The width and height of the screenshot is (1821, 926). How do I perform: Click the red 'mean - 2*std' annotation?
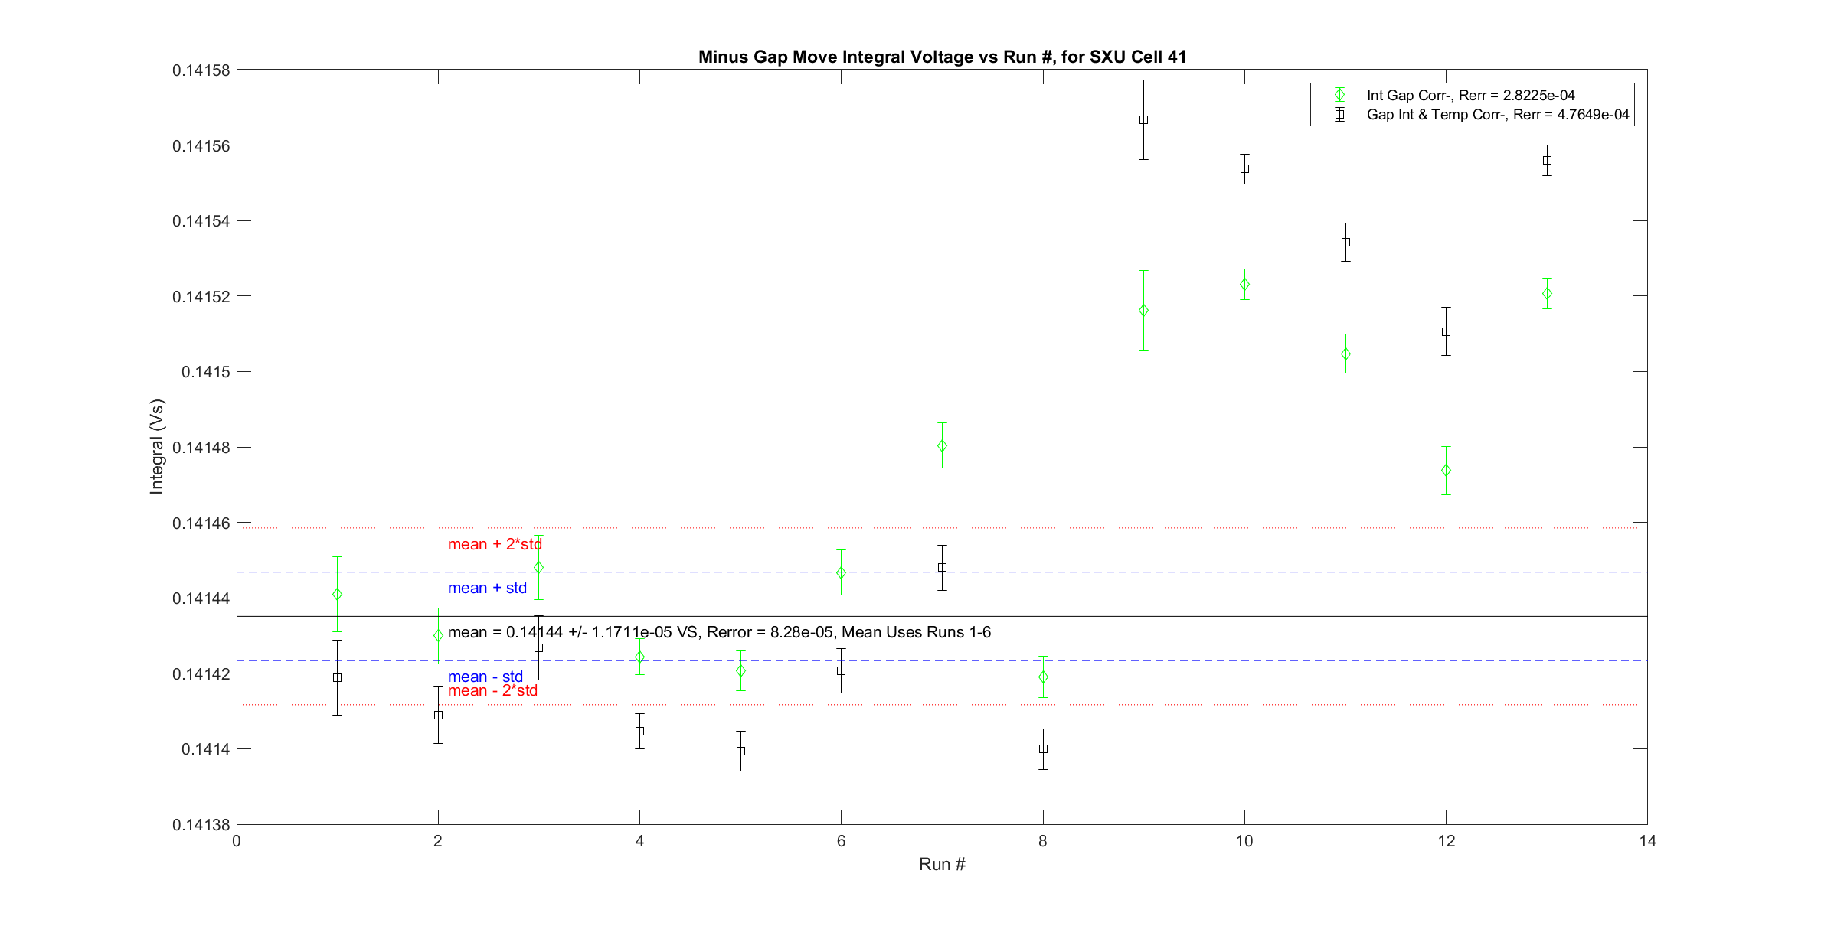coord(492,690)
